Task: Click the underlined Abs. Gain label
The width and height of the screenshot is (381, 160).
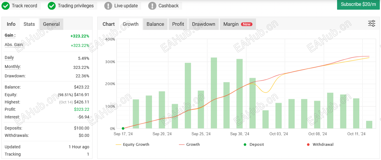Action: click(14, 45)
